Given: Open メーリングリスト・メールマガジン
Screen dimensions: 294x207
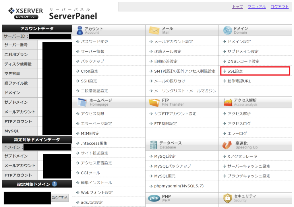Looking at the screenshot, I should 185,91.
